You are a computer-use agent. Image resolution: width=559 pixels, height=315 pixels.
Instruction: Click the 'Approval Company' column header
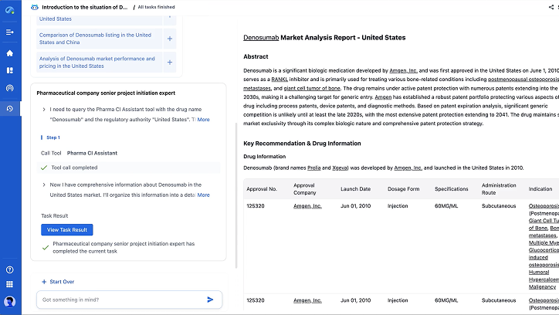coord(305,189)
